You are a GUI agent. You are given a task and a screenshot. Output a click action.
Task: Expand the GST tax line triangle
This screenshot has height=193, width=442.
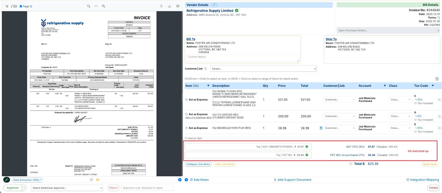click(295, 147)
